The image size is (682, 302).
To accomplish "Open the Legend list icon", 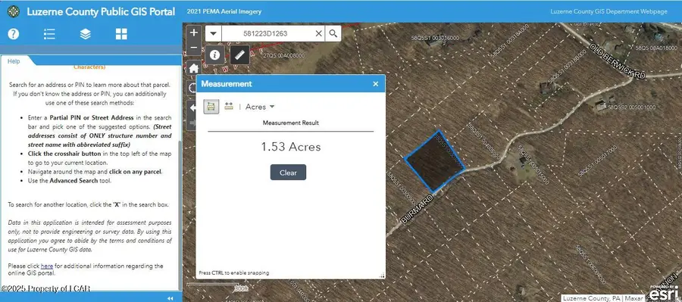I will click(49, 34).
